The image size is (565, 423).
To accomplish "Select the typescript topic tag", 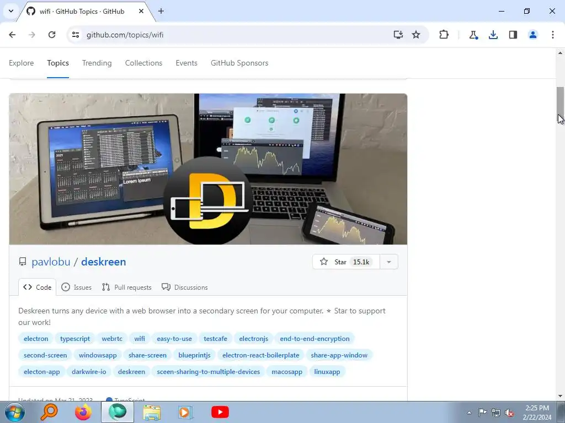I will pos(75,339).
